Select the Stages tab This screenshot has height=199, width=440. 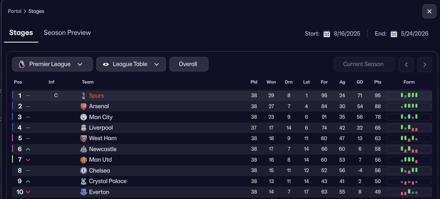pos(21,33)
